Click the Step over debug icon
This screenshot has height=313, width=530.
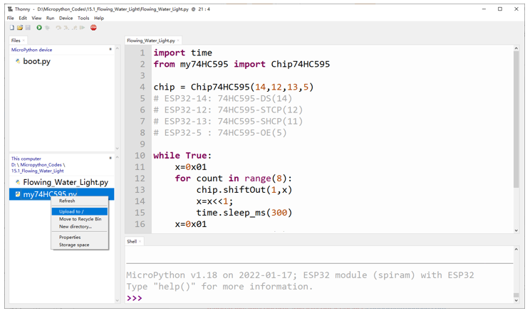pos(58,28)
